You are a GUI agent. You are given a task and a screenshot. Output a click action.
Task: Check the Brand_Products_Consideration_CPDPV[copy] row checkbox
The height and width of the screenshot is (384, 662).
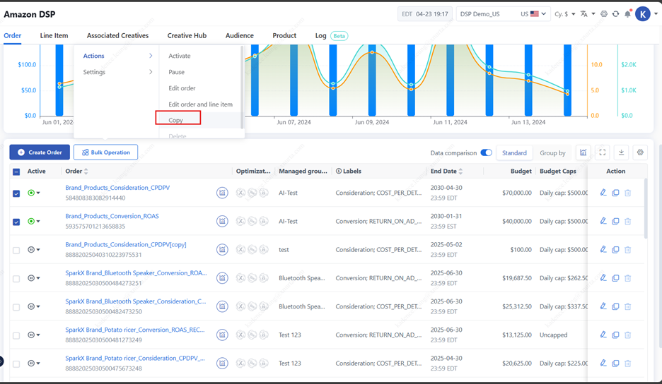(16, 250)
